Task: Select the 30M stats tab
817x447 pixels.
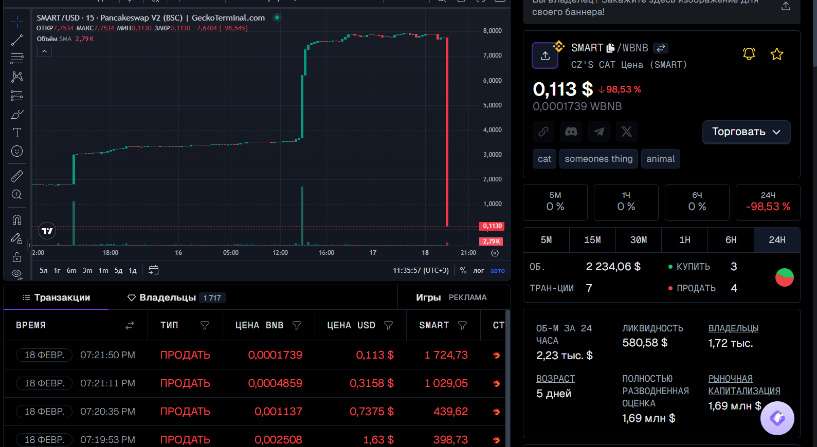Action: (x=639, y=240)
